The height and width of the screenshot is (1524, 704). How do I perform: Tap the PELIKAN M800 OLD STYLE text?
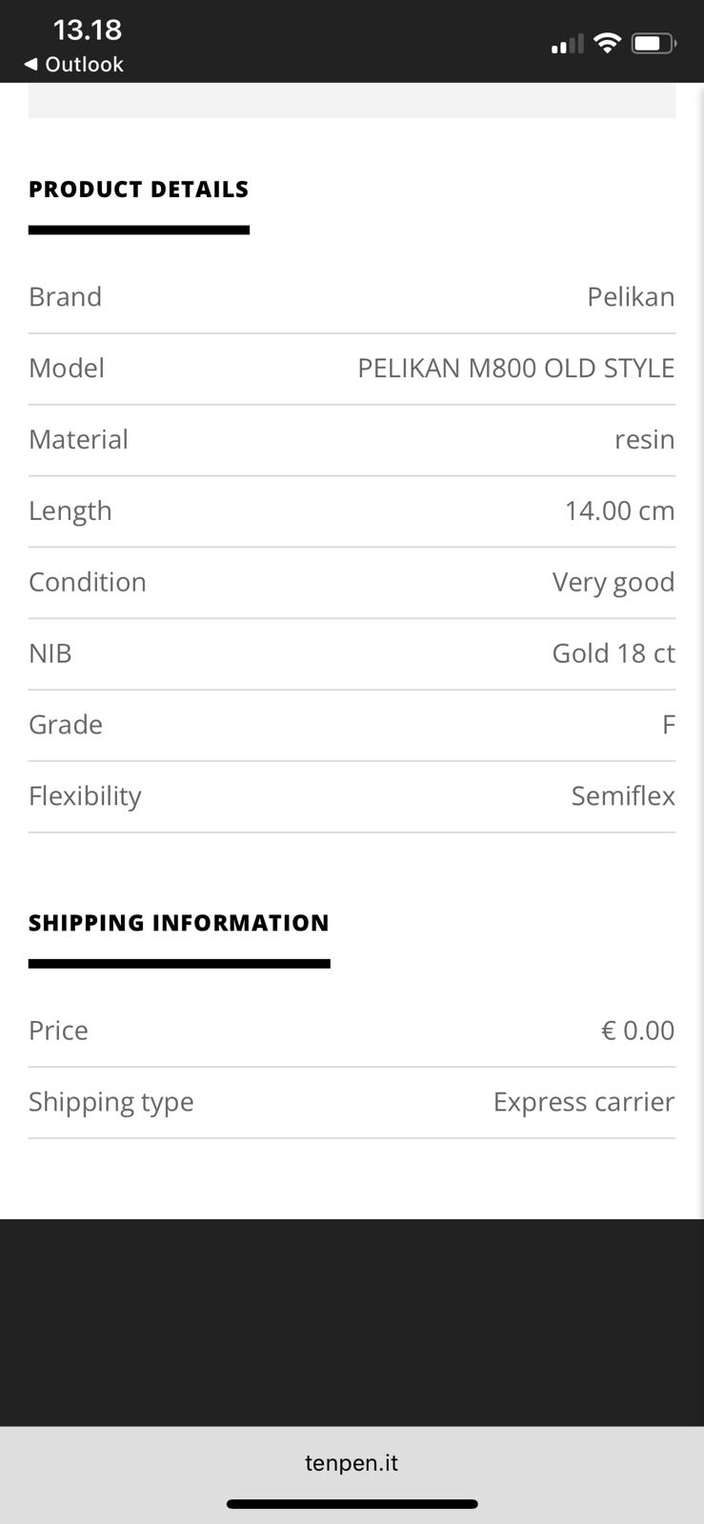click(515, 368)
